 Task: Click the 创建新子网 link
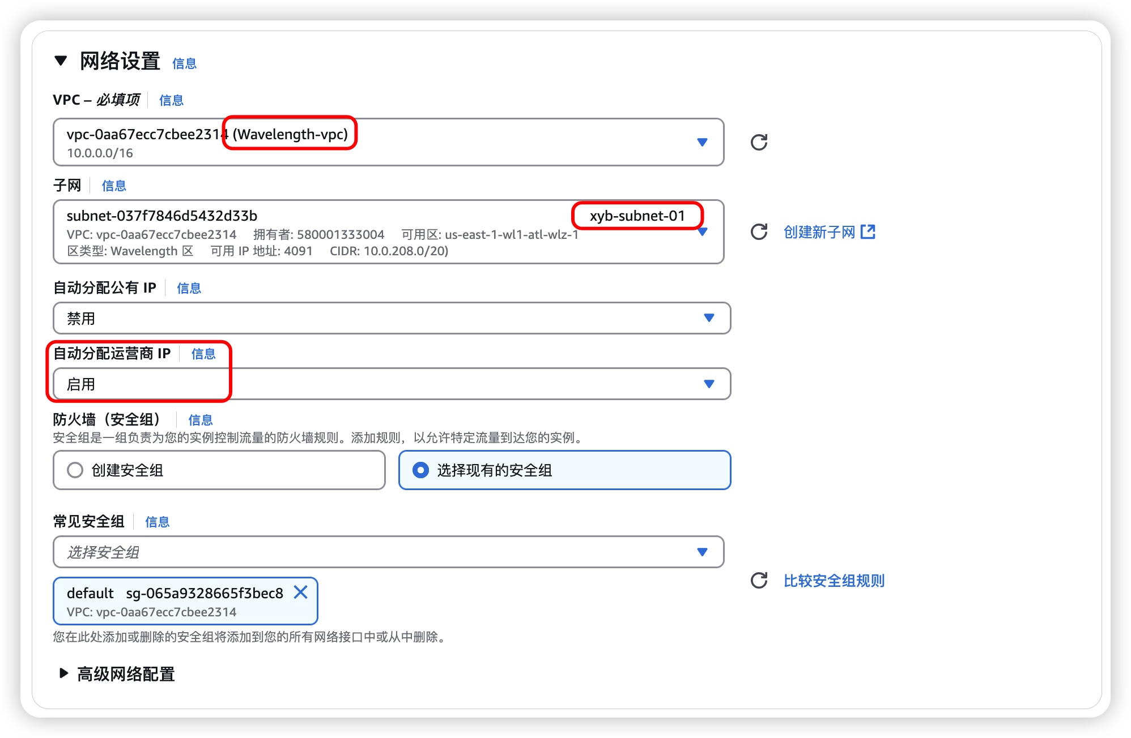819,232
